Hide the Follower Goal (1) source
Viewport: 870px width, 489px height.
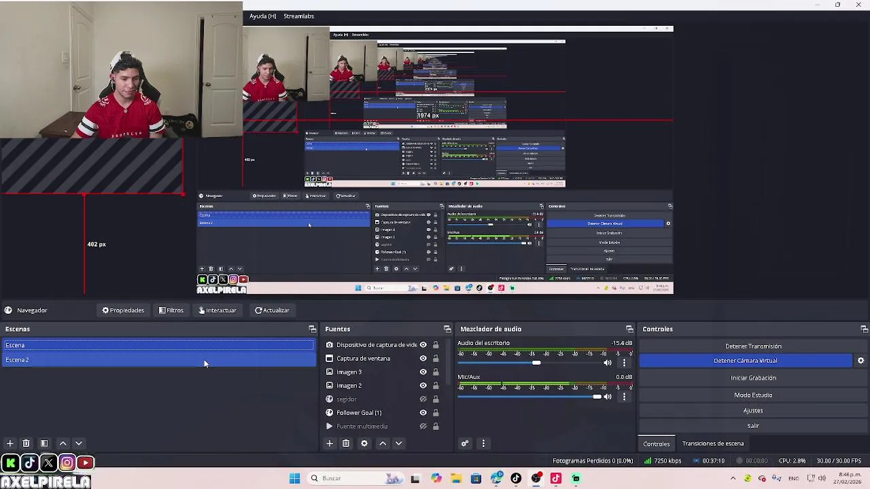(x=423, y=413)
